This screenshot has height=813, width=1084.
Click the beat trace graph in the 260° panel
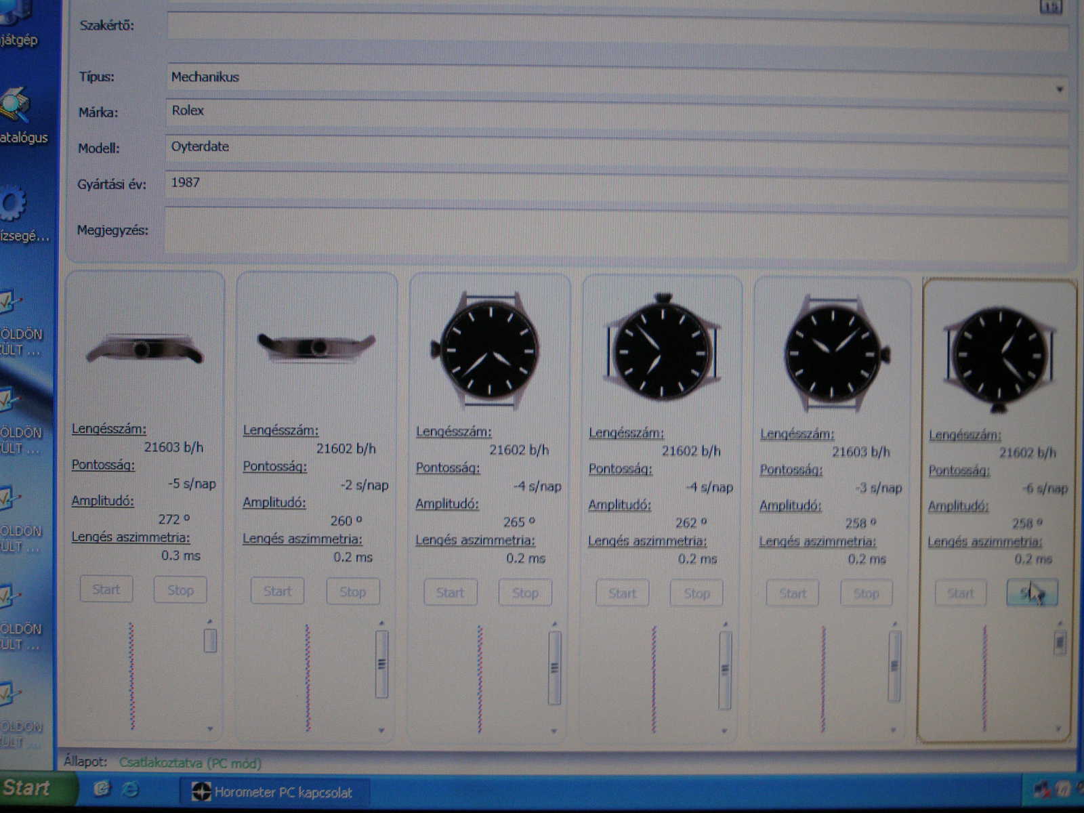click(308, 677)
